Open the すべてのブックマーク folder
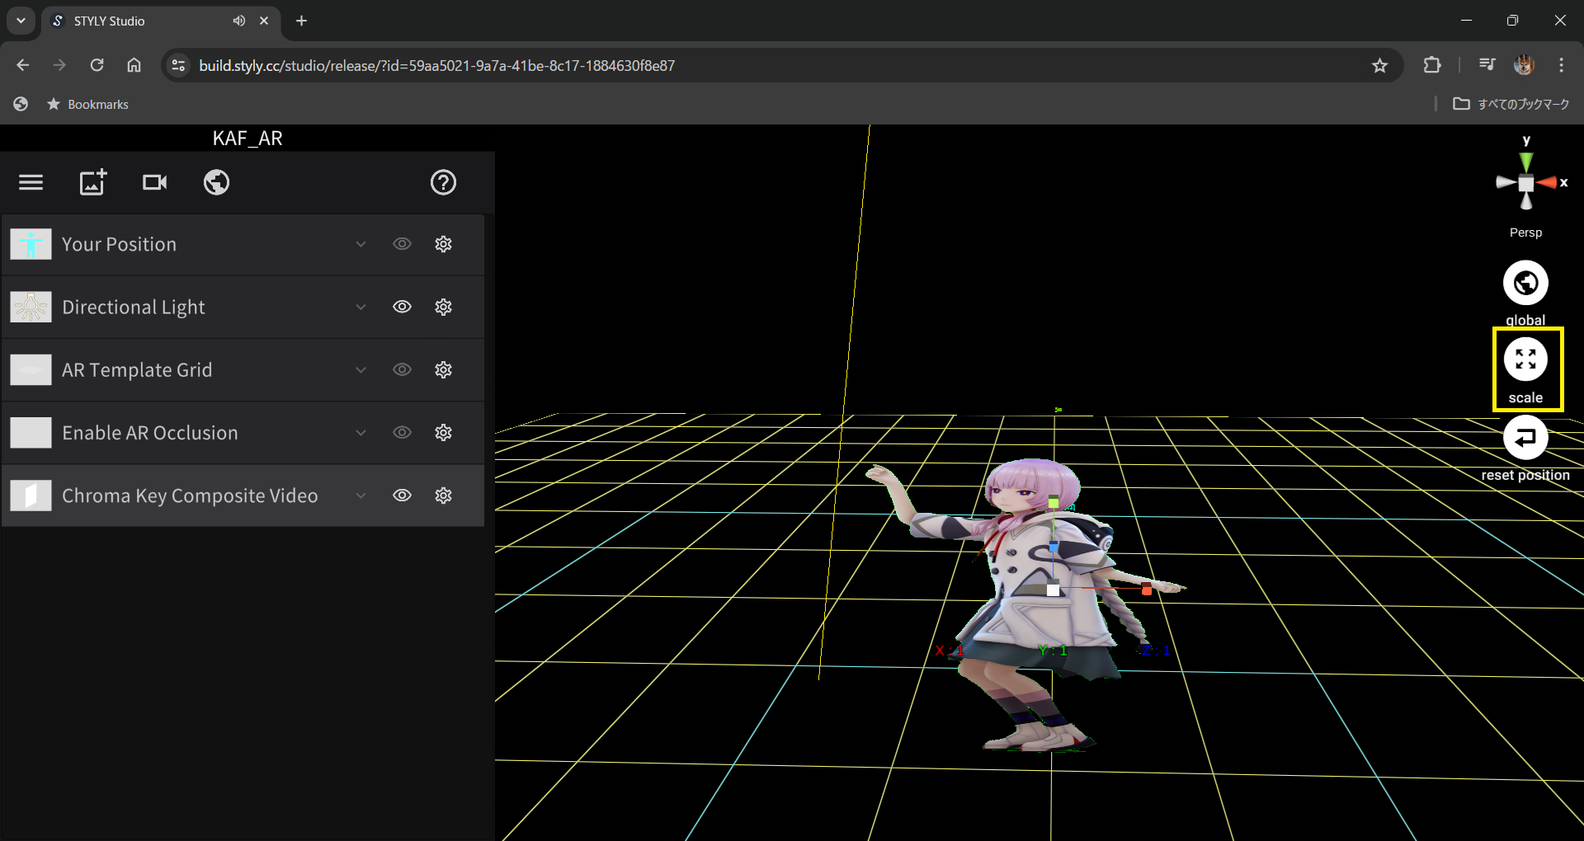This screenshot has height=841, width=1584. (1511, 104)
